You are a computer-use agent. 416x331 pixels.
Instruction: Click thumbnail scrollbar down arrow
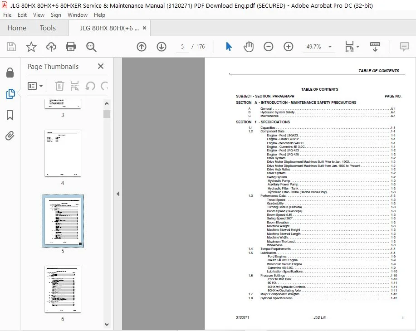click(x=107, y=324)
